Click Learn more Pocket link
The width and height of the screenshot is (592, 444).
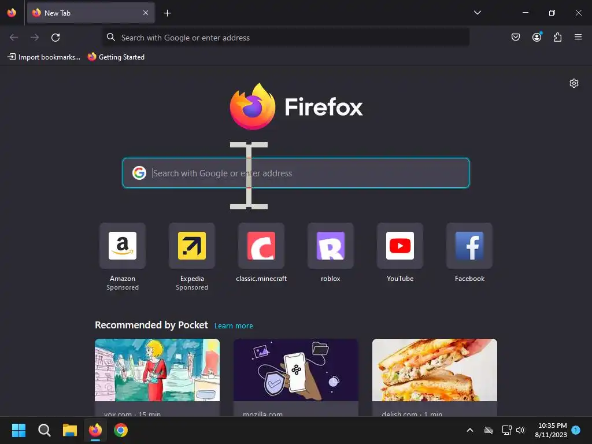(234, 326)
